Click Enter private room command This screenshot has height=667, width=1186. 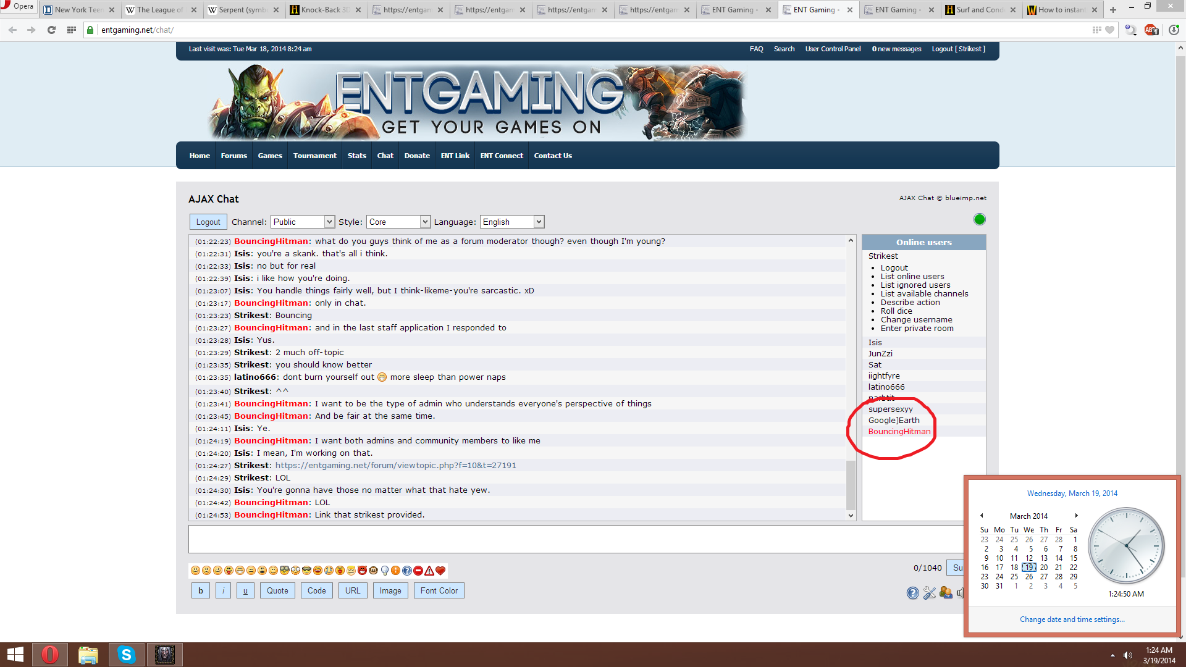917,329
